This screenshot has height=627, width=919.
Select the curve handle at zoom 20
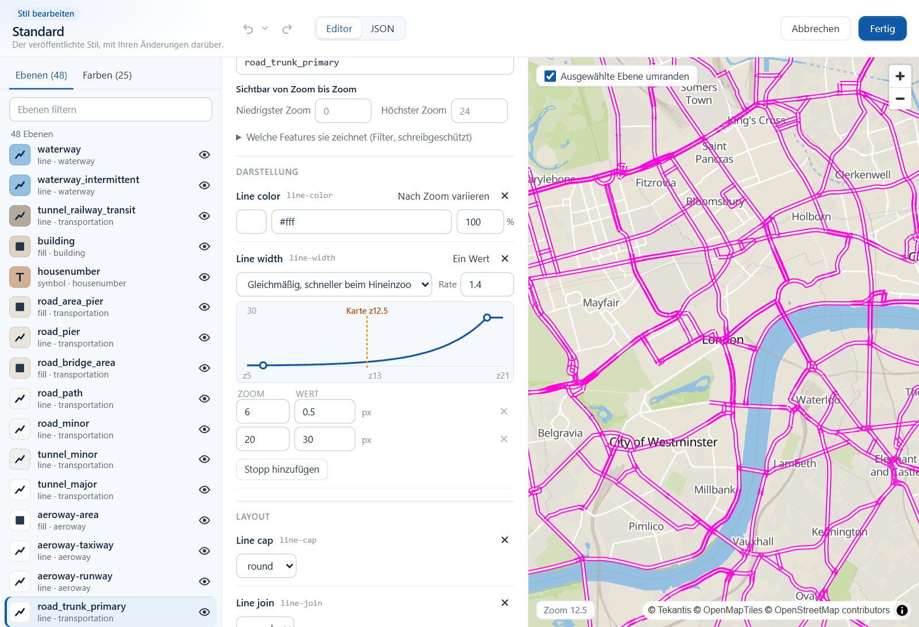point(487,317)
